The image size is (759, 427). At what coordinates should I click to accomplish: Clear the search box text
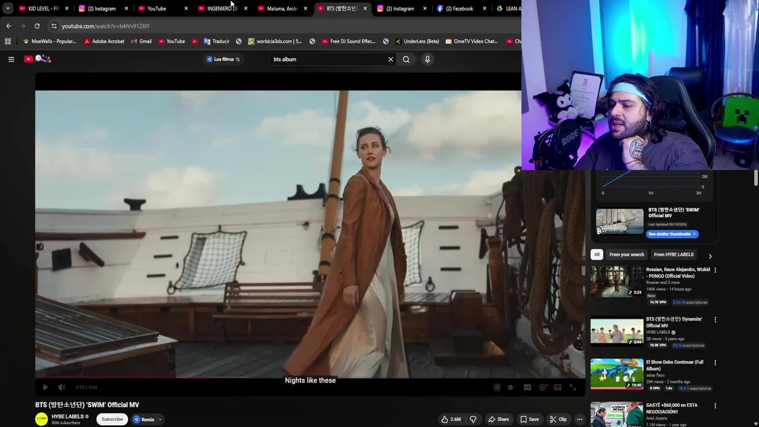tap(390, 59)
